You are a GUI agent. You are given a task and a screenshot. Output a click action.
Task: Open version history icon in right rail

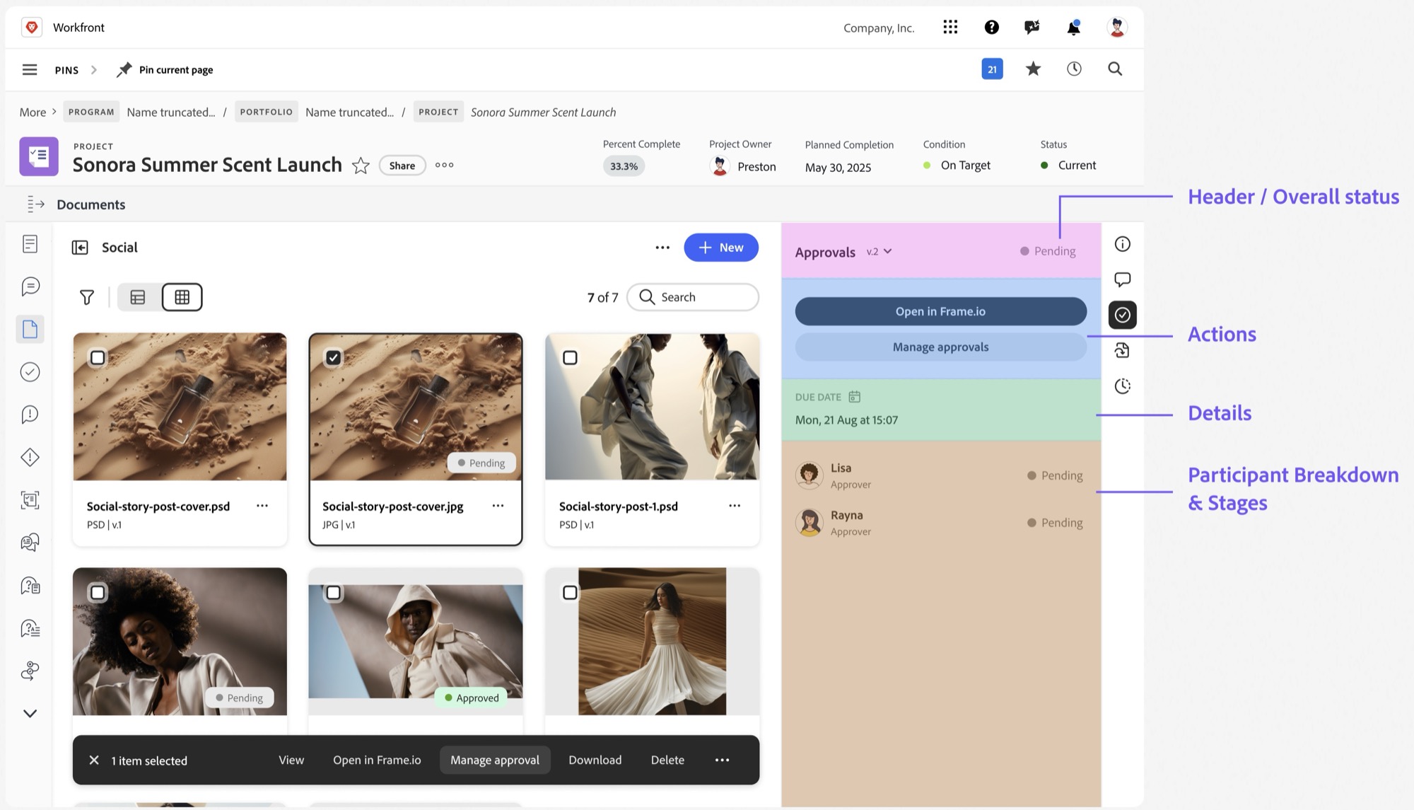click(x=1122, y=386)
